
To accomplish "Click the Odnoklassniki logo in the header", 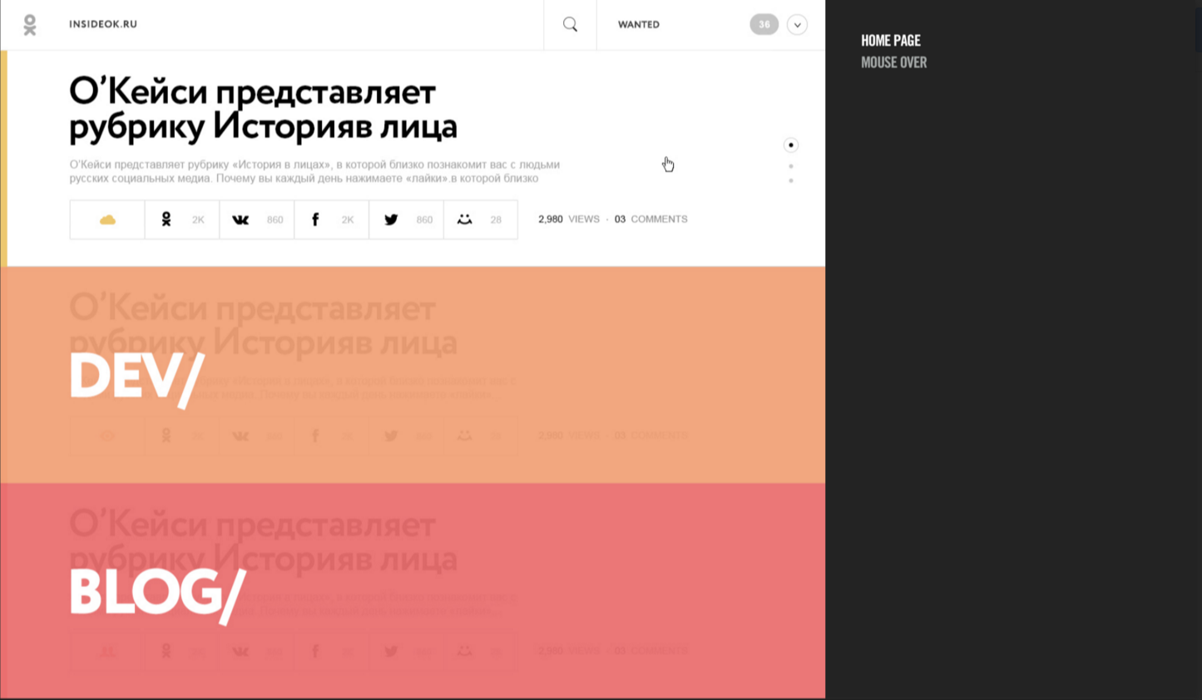I will 30,25.
